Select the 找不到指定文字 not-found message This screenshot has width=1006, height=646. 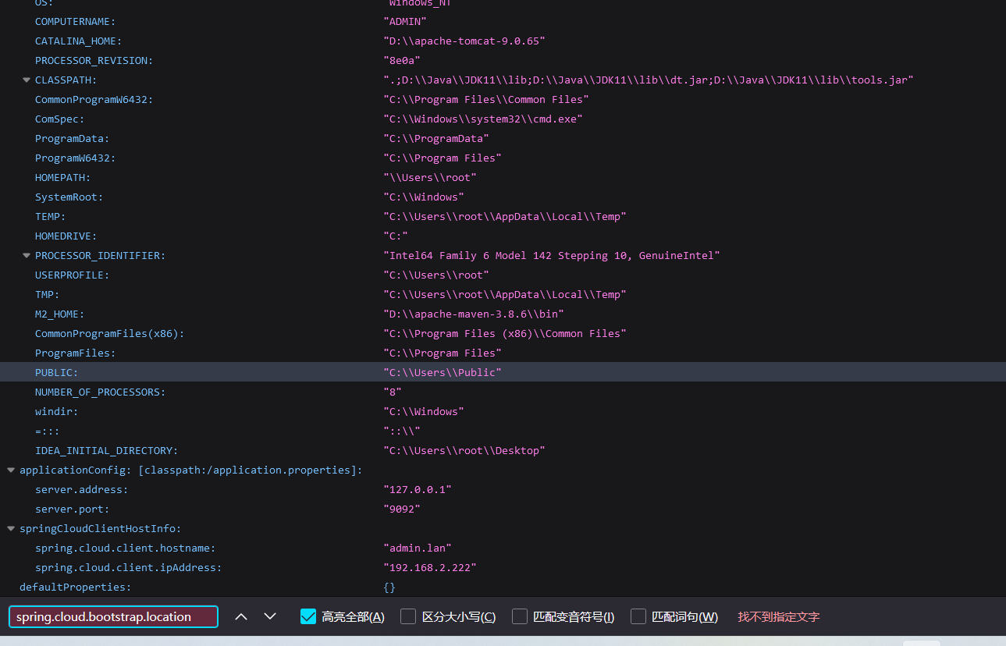pyautogui.click(x=779, y=616)
